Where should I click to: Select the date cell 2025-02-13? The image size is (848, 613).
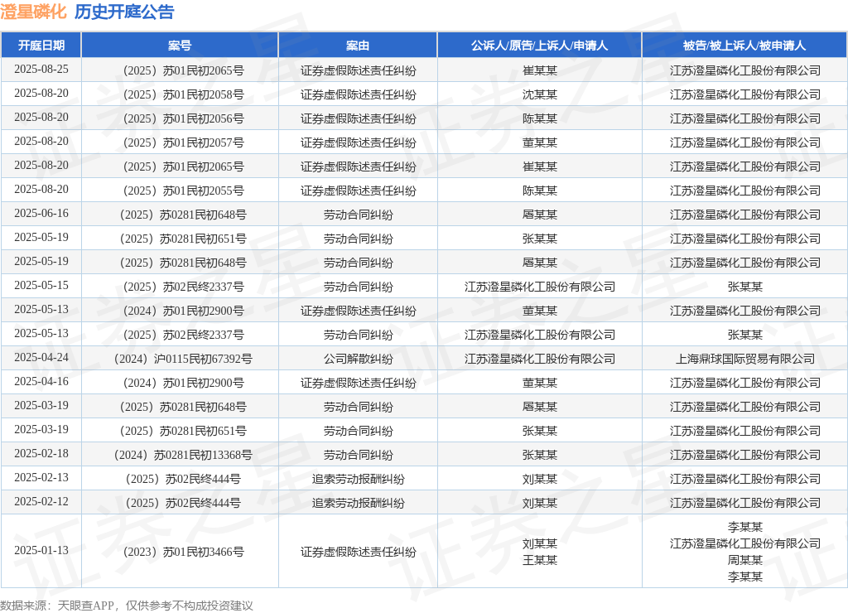point(41,478)
